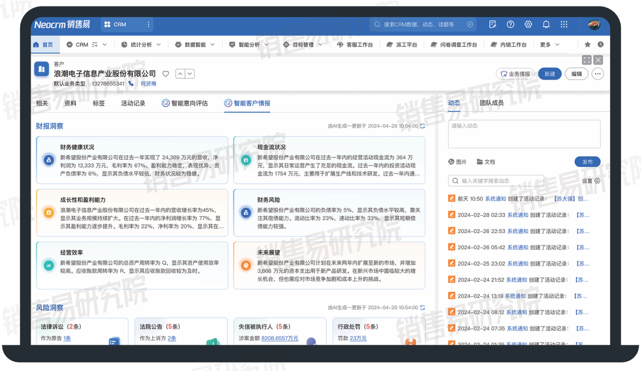Viewport: 641px width, 371px height.
Task: Focus the 输入关键字搜索动态 field
Action: (x=496, y=180)
